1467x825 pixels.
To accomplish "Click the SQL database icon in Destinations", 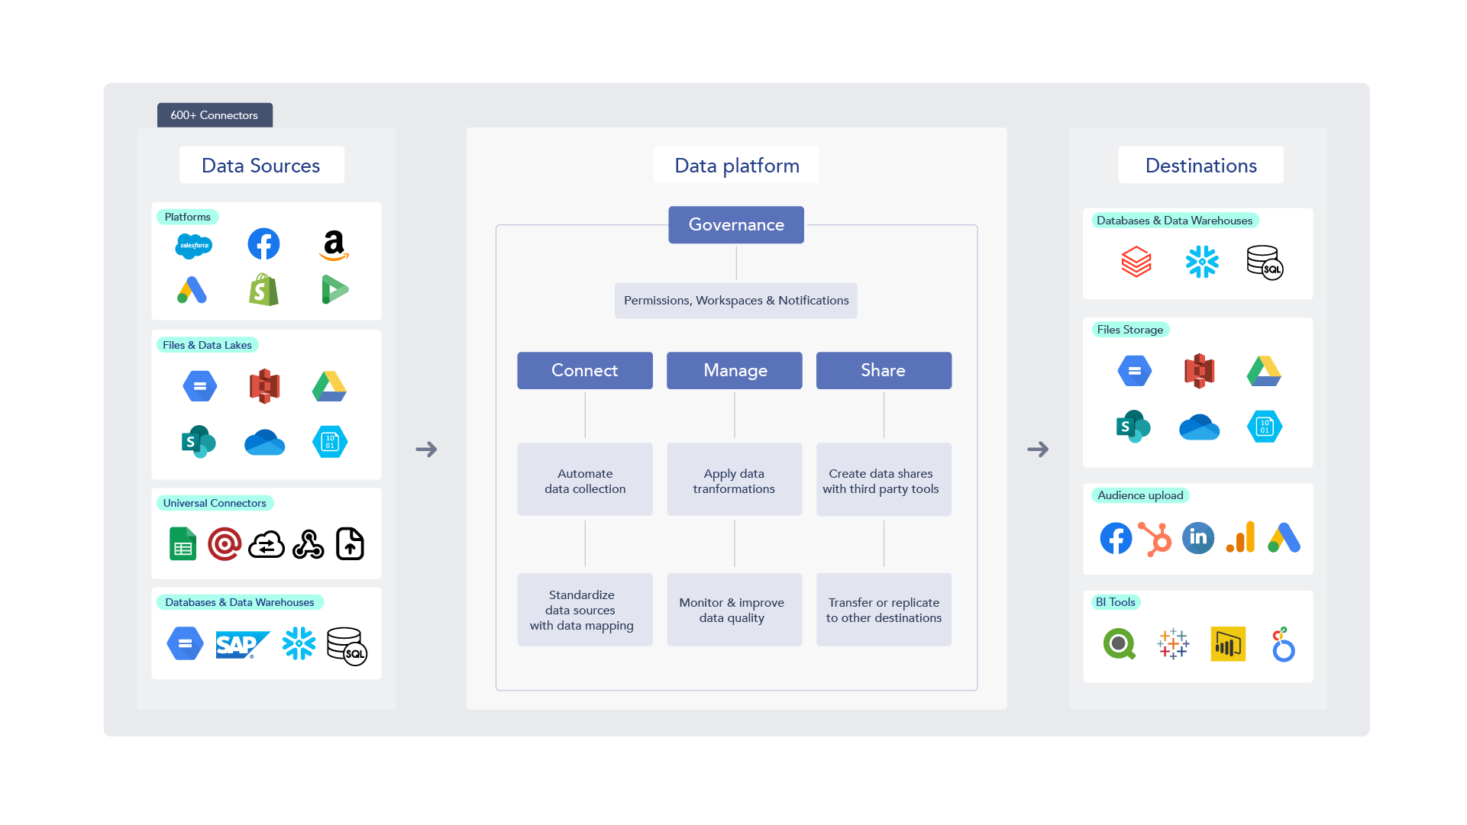I will [1265, 263].
